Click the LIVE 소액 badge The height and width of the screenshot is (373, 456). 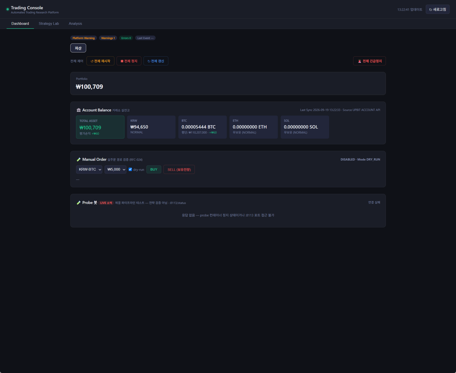click(106, 203)
